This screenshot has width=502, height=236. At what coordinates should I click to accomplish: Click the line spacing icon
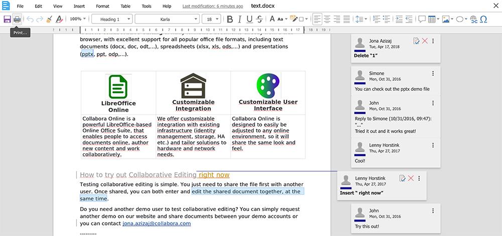(x=359, y=19)
